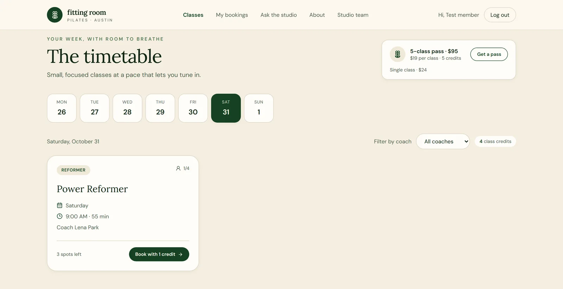Log out of the account
This screenshot has width=563, height=289.
point(500,15)
